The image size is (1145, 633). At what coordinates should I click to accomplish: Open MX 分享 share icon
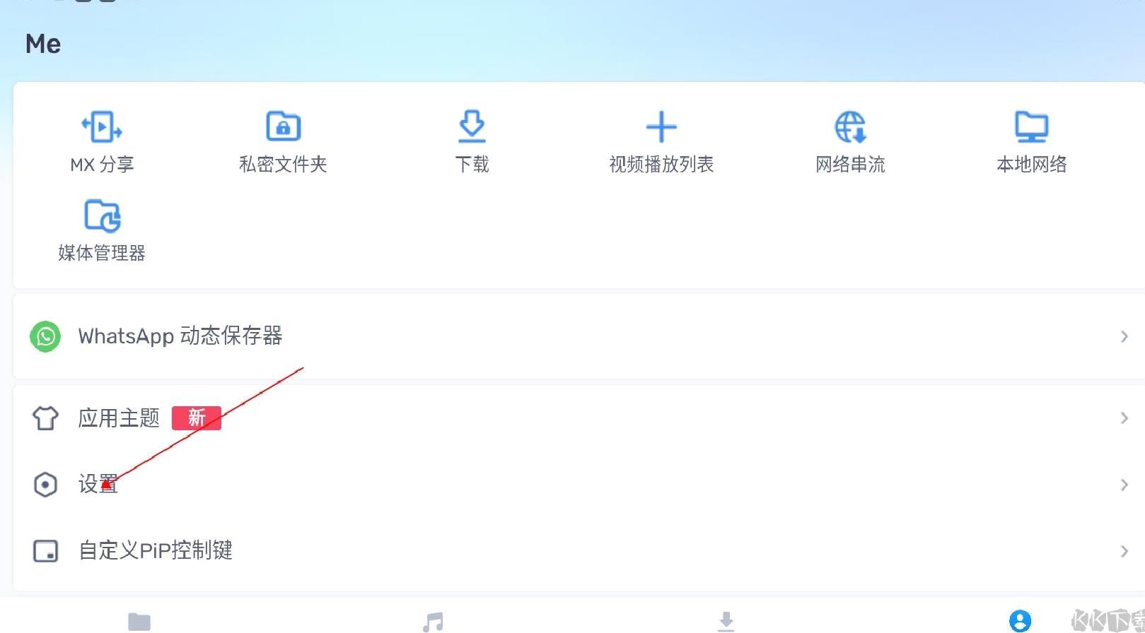pyautogui.click(x=102, y=127)
